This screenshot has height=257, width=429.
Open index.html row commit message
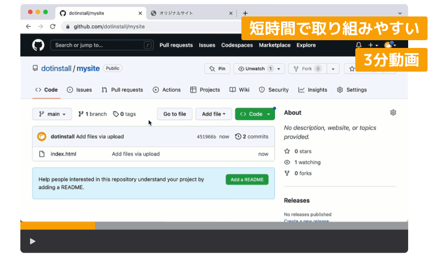click(136, 154)
